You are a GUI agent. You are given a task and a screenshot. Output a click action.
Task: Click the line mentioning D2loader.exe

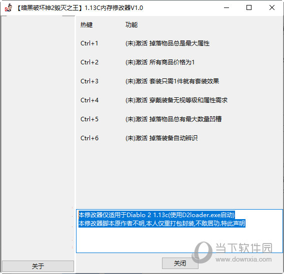pyautogui.click(x=156, y=215)
